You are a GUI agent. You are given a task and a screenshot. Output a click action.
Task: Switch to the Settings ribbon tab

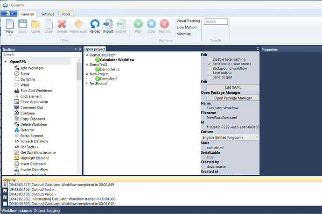47,14
